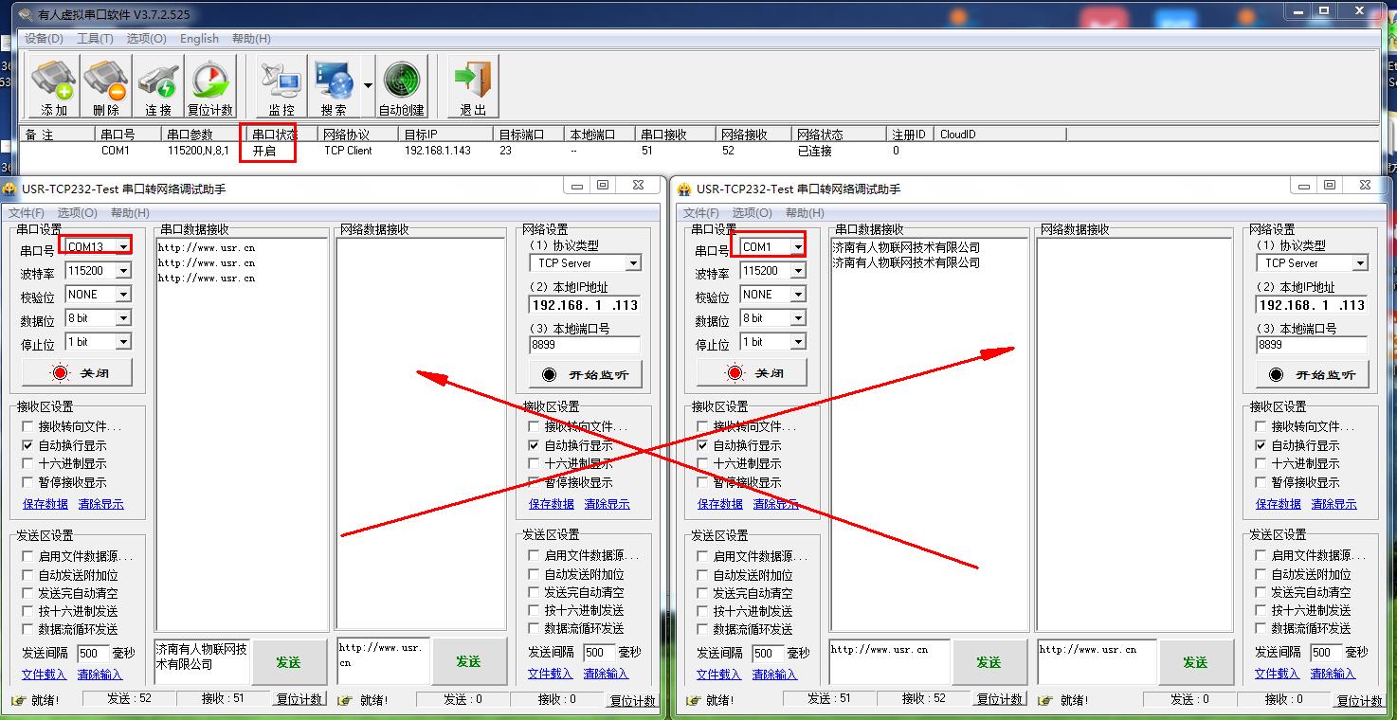The height and width of the screenshot is (720, 1397).
Task: Expand the left window 波特率 115200 dropdown
Action: click(123, 271)
